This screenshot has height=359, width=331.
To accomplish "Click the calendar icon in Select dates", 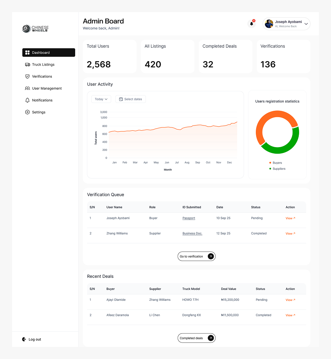I will [121, 99].
